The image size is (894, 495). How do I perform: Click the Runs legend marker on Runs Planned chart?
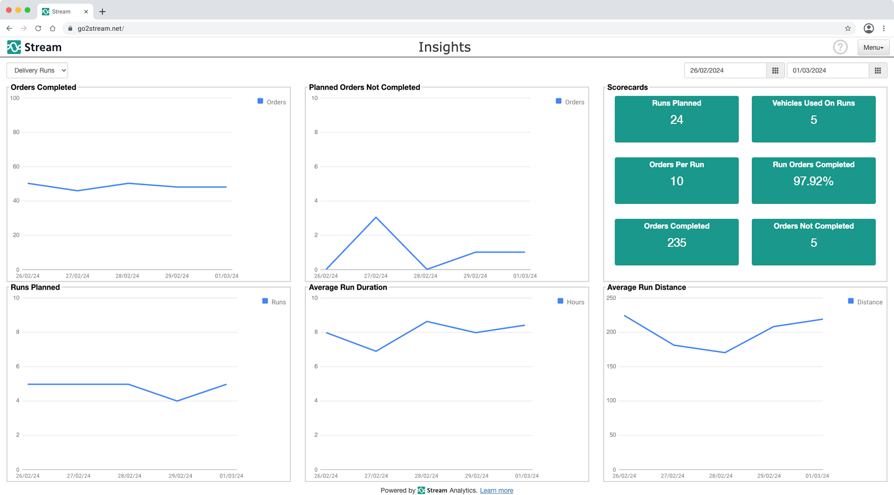(264, 301)
